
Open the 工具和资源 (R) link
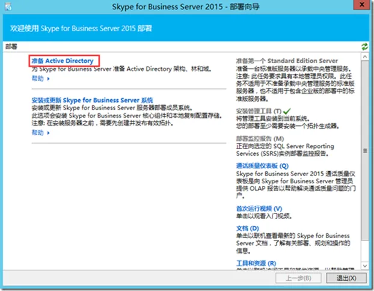click(256, 263)
